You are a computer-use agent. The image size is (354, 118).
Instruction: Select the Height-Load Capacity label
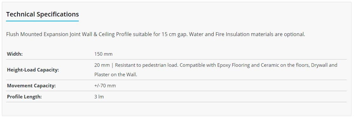pyautogui.click(x=33, y=70)
